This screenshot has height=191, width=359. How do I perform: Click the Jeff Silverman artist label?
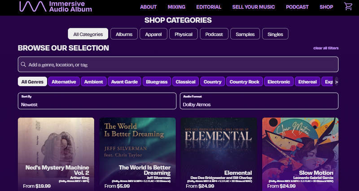tap(159, 178)
